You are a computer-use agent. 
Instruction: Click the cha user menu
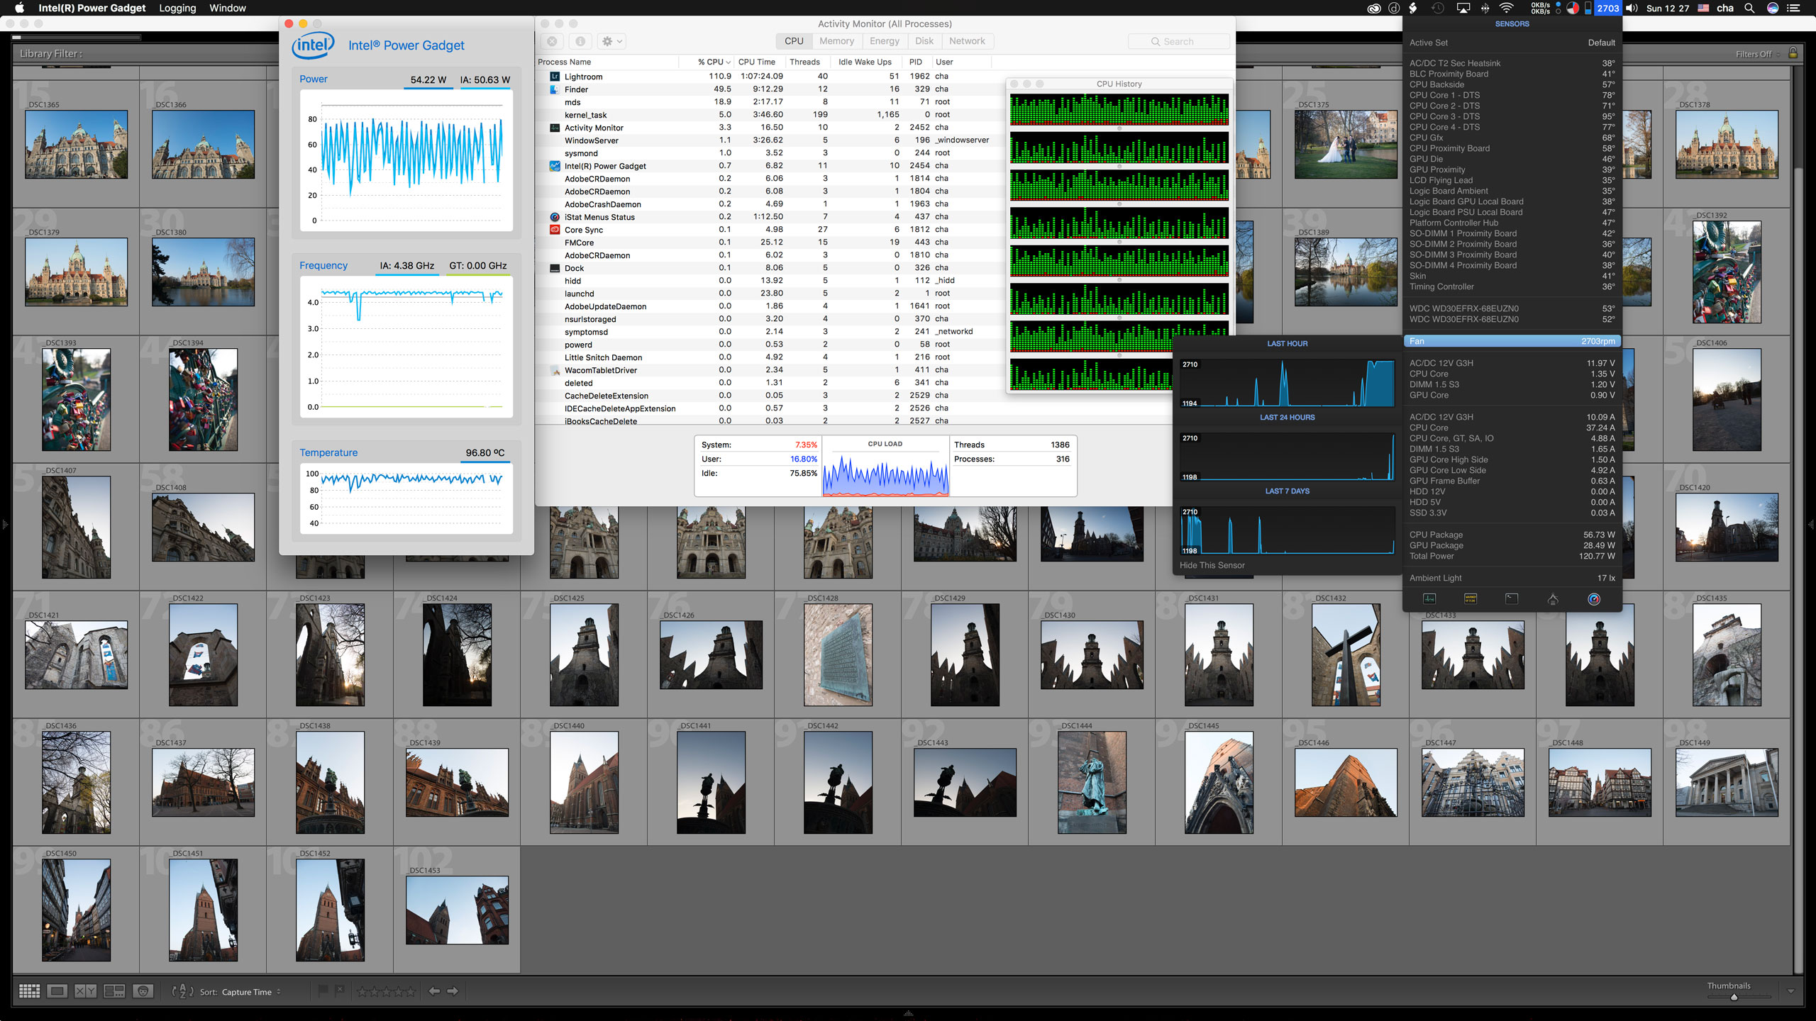point(1725,9)
